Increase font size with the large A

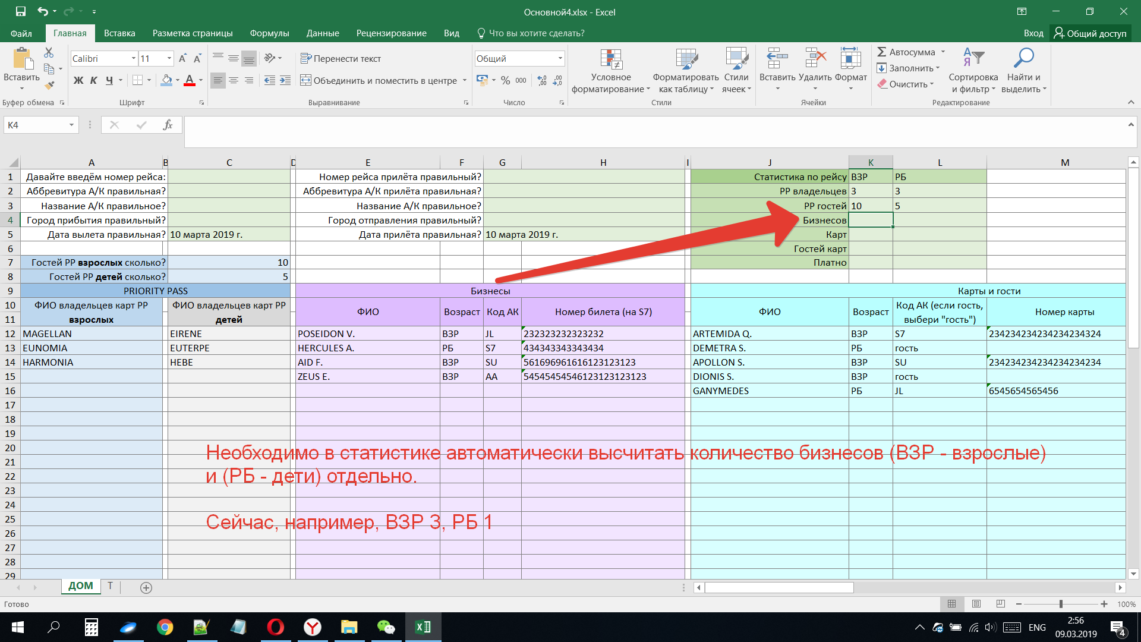coord(182,58)
